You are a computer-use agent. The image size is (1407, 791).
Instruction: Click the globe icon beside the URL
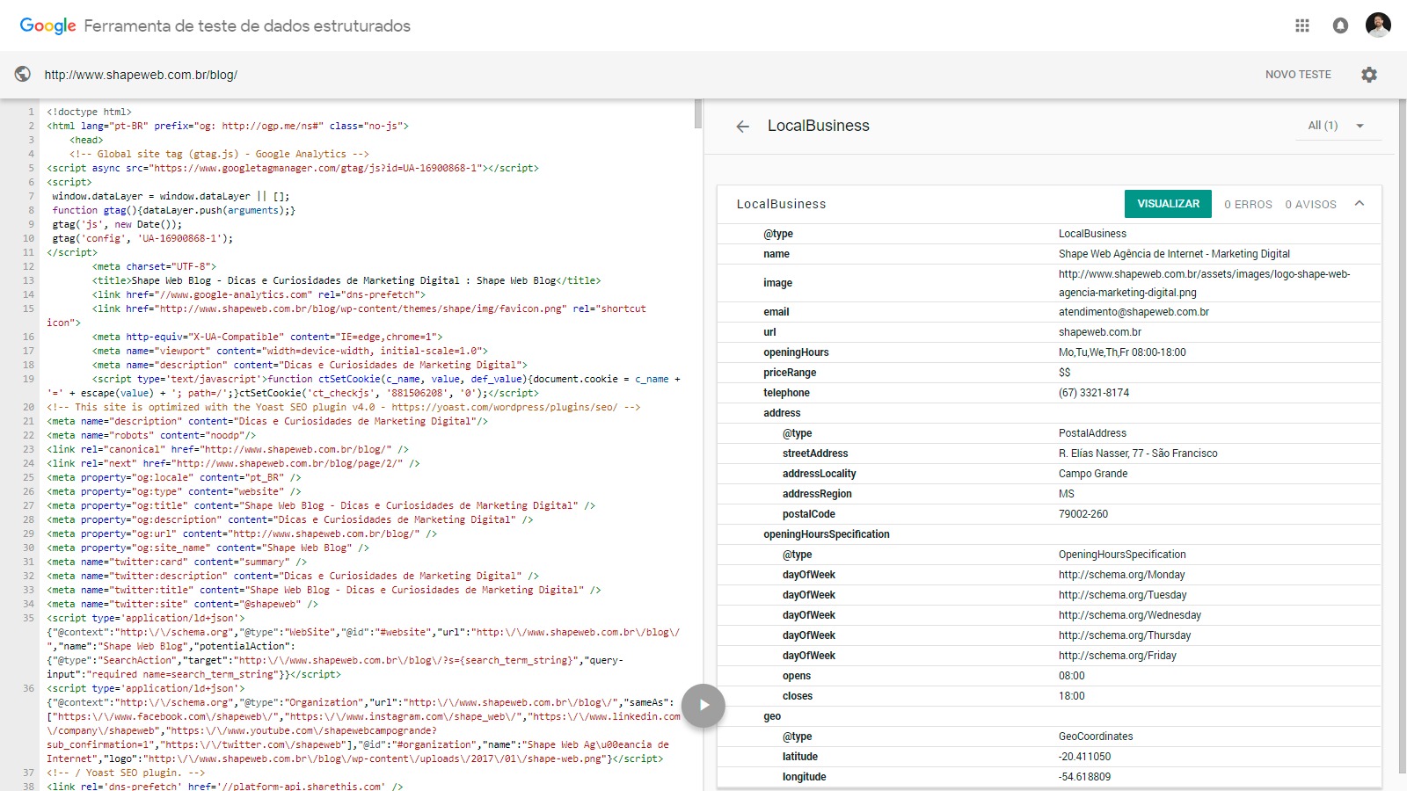(23, 75)
